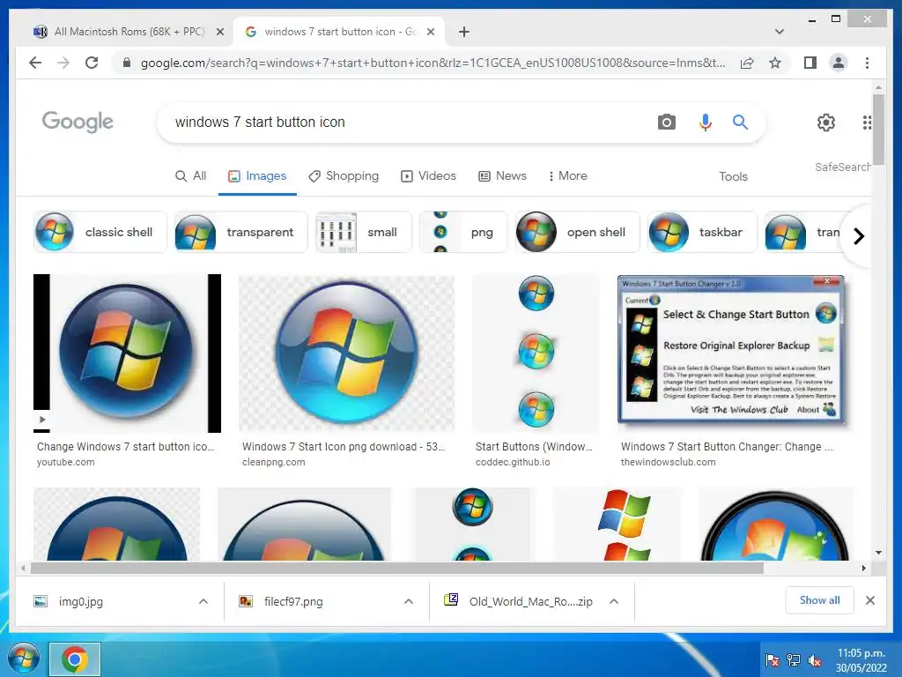
Task: Open Google quick settings gear
Action: 826,122
